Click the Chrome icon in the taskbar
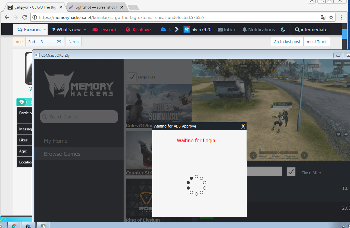 pyautogui.click(x=14, y=225)
